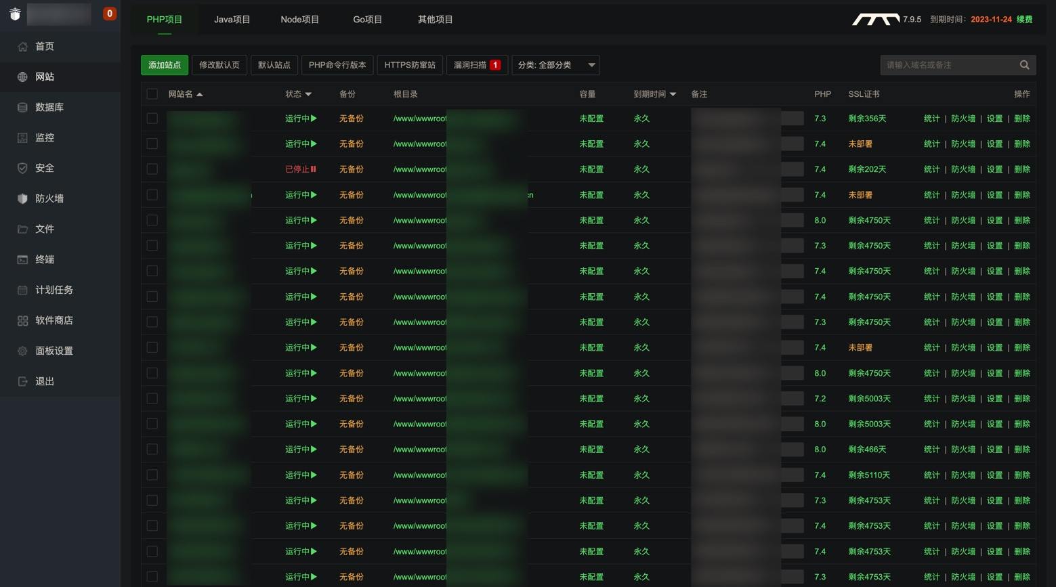Image resolution: width=1056 pixels, height=587 pixels.
Task: Open 统计 for the 剩余356天 site
Action: coord(932,118)
